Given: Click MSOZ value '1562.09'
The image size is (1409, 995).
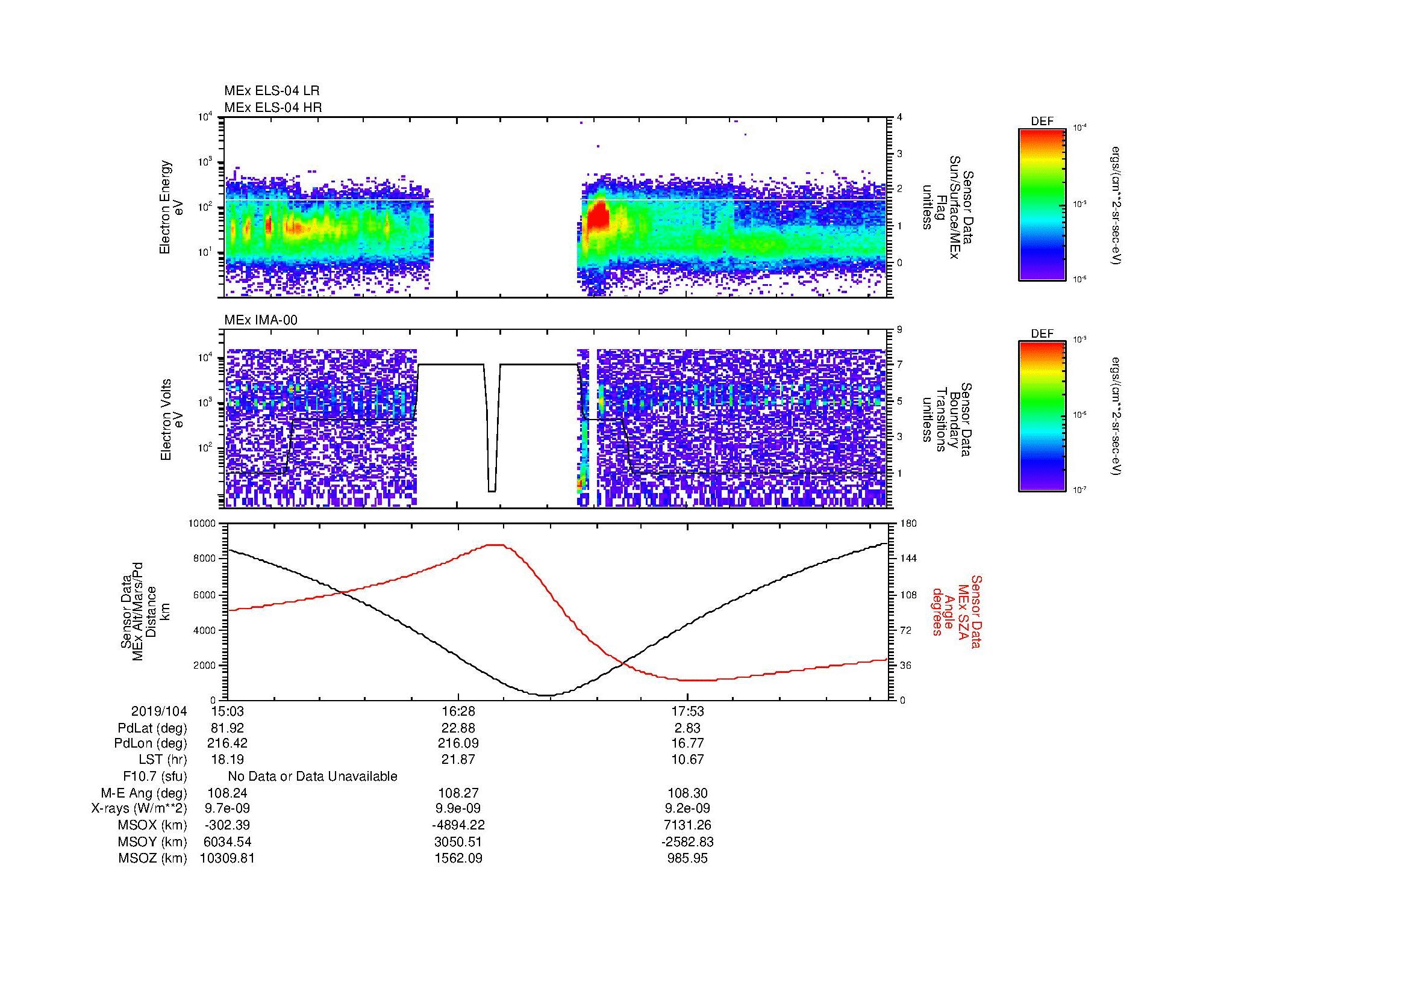Looking at the screenshot, I should point(458,858).
